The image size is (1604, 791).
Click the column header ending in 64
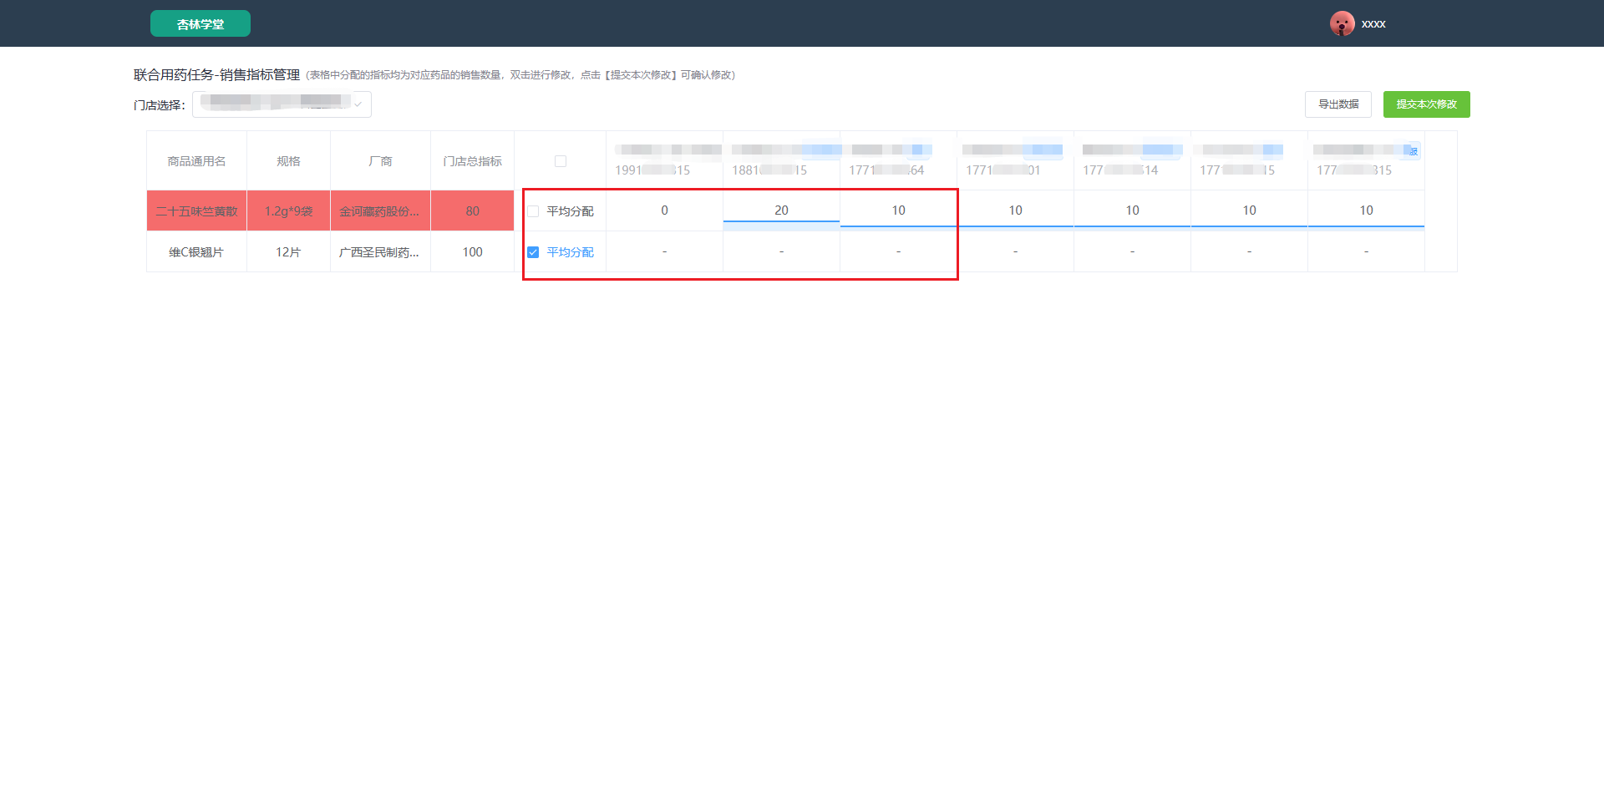point(898,160)
